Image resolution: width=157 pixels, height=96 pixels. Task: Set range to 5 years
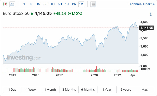tap(126, 90)
